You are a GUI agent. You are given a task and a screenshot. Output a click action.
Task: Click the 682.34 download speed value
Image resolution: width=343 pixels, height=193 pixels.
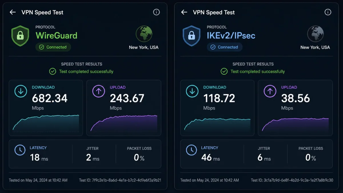(x=50, y=98)
